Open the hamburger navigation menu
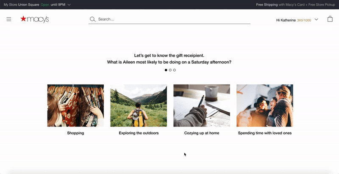 click(9, 19)
